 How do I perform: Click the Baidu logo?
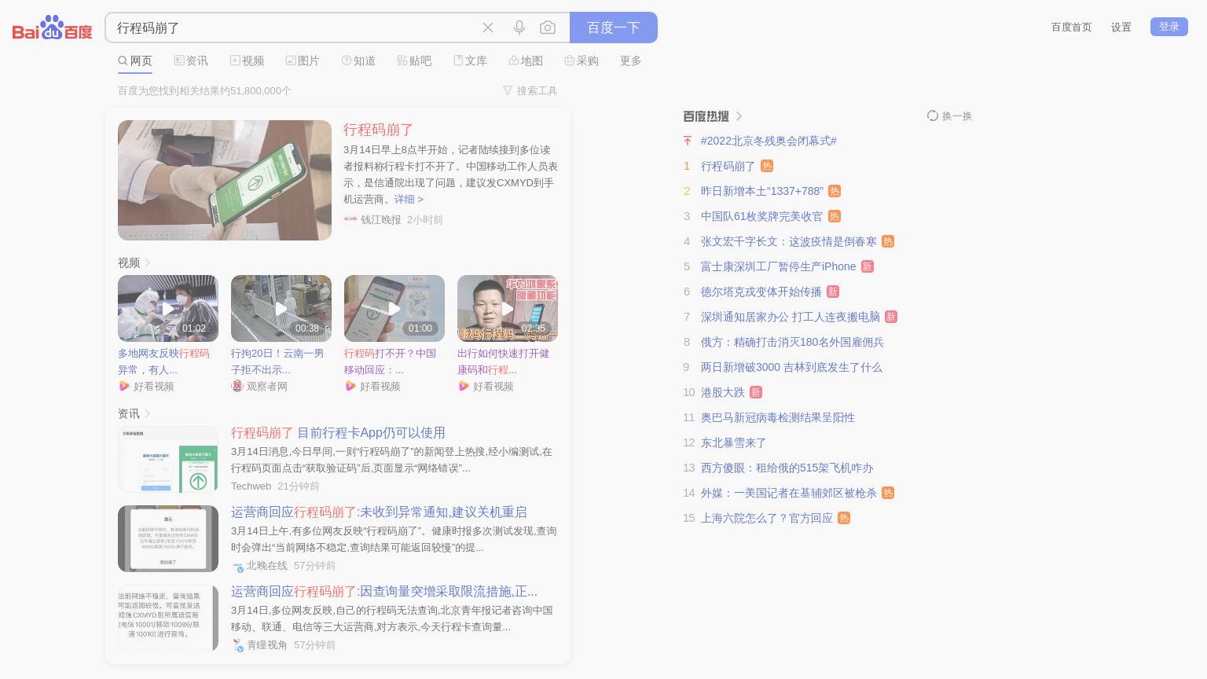52,28
